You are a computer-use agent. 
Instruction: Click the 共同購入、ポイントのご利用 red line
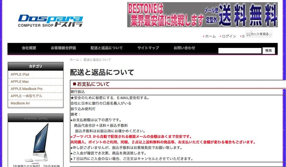pyautogui.click(x=163, y=142)
